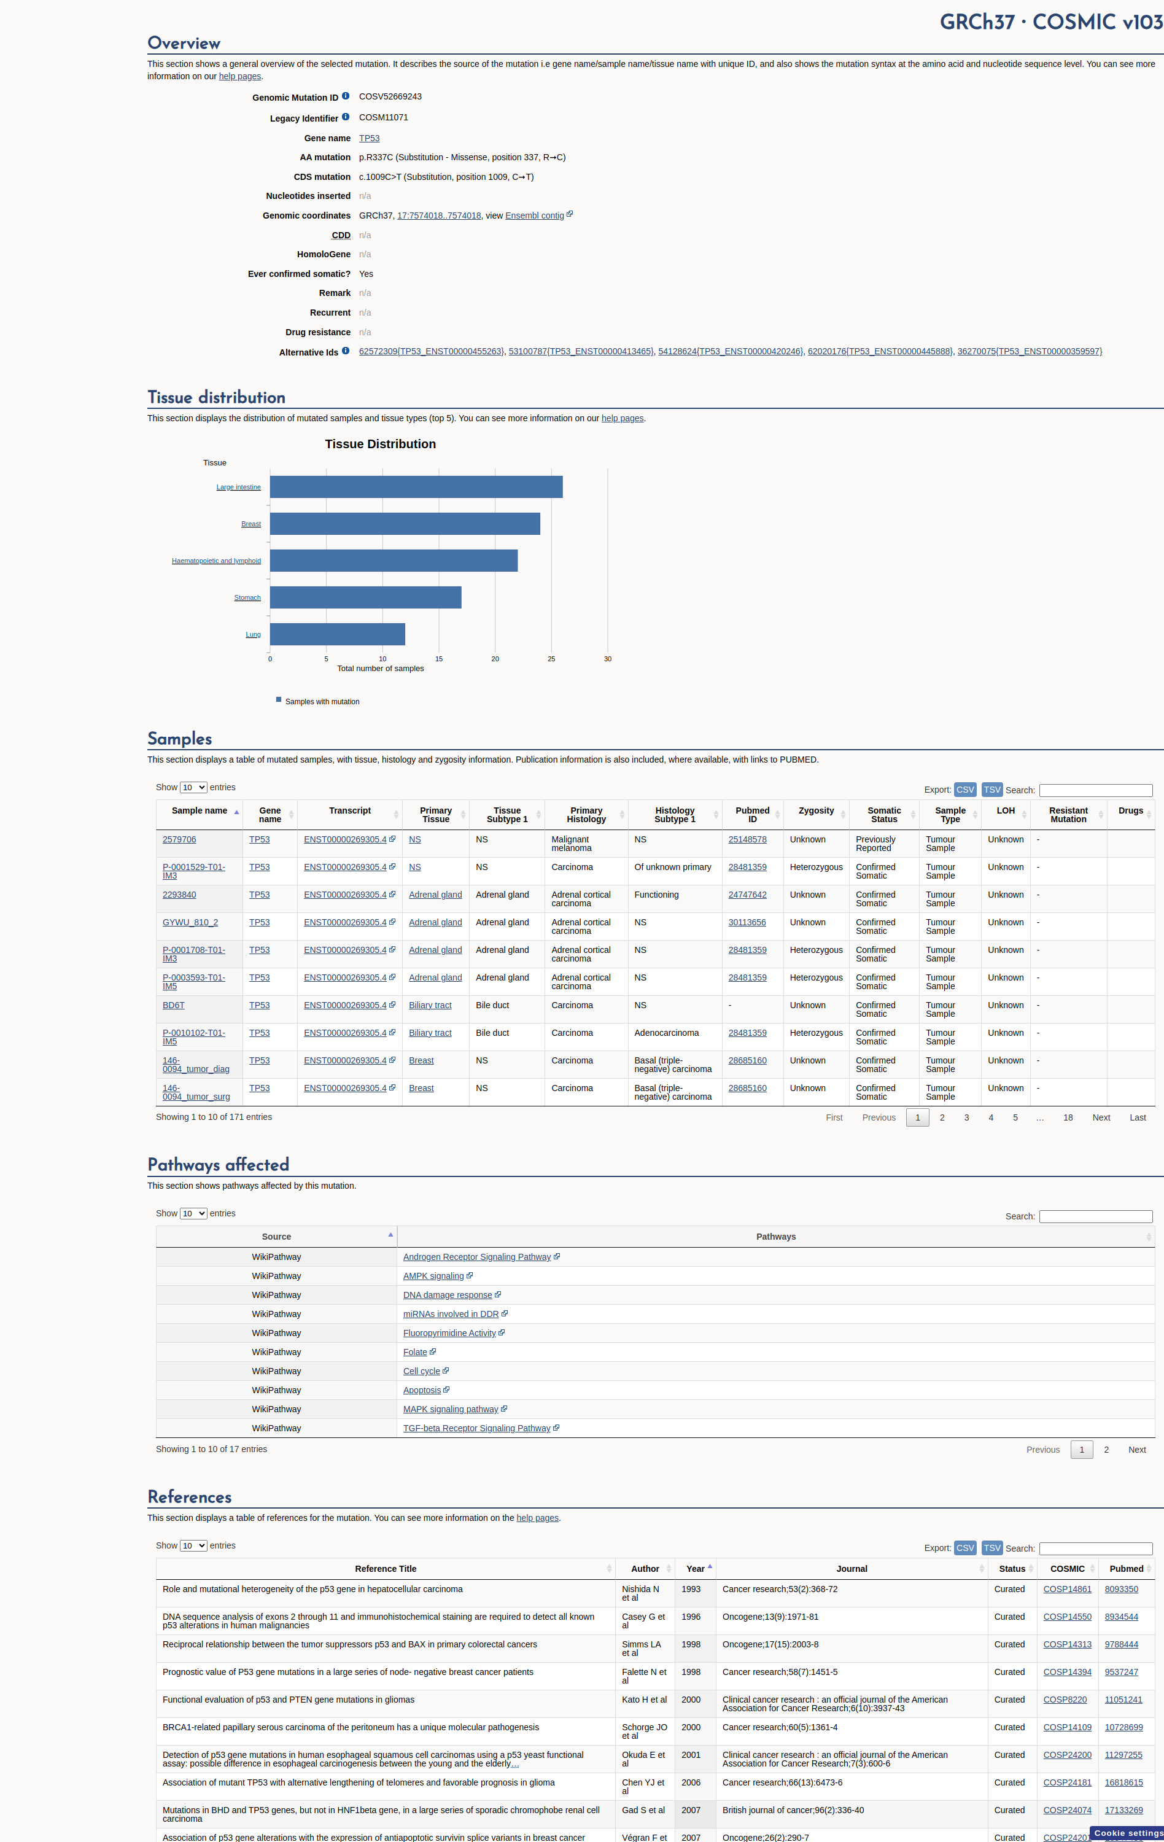Click the Breast tissue label in chart
The image size is (1164, 1842).
(251, 524)
